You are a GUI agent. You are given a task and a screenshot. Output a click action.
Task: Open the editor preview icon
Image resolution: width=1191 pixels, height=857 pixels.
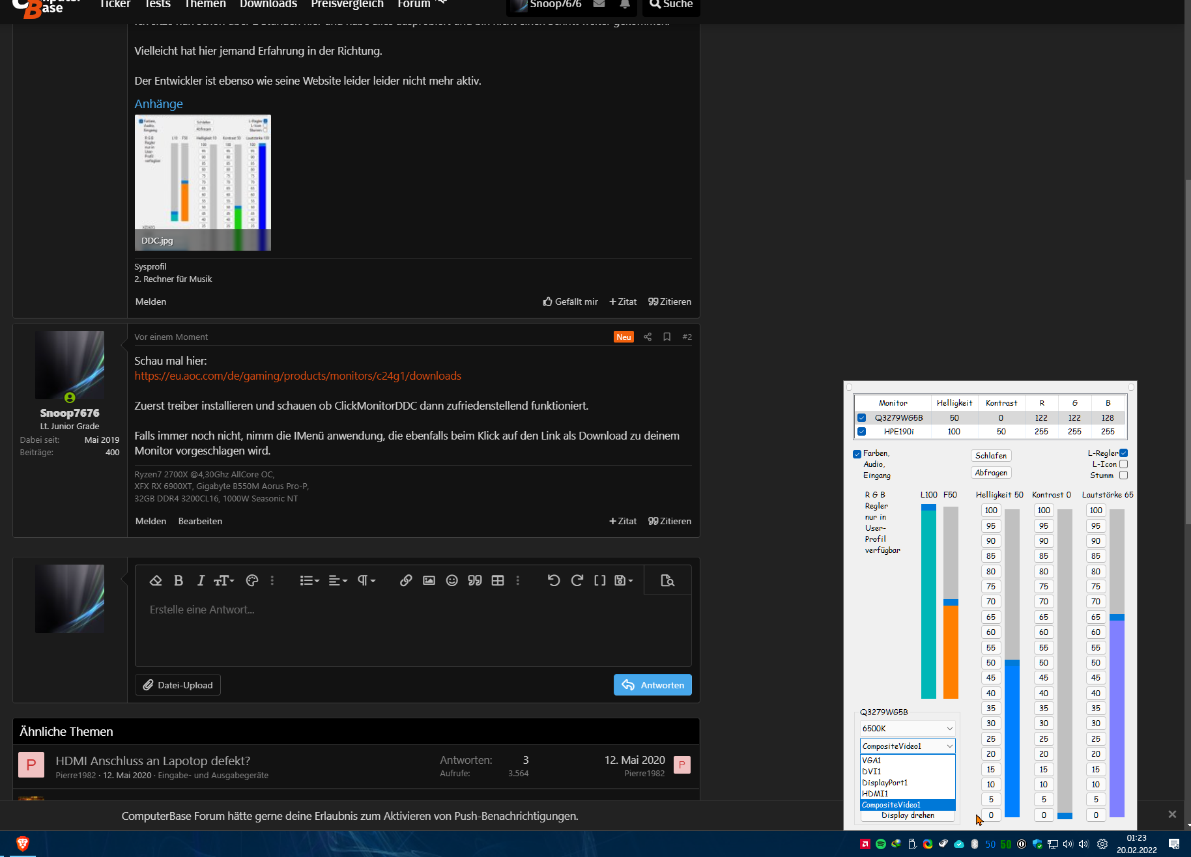coord(668,580)
